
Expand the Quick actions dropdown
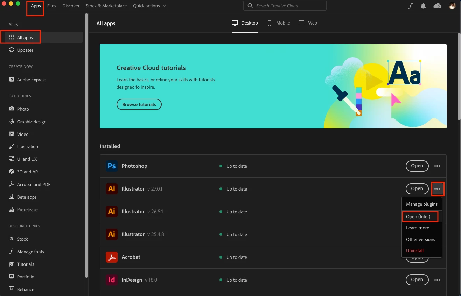point(149,6)
